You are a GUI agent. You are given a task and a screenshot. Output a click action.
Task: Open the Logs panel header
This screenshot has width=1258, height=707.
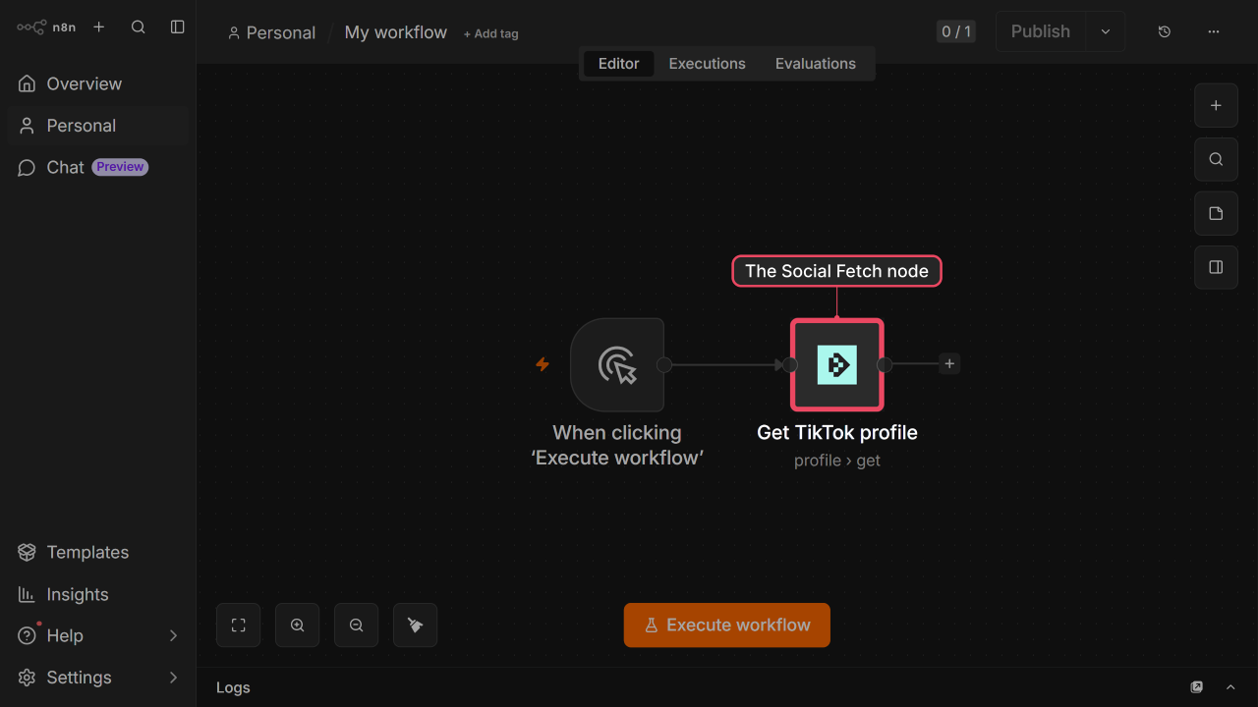coord(233,687)
